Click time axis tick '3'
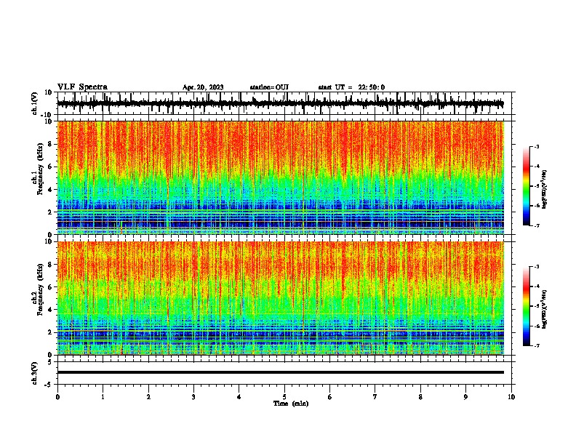This screenshot has width=576, height=445. pyautogui.click(x=193, y=397)
